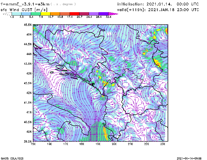
Task: Click the 44N latitude label
Action: click(x=29, y=54)
